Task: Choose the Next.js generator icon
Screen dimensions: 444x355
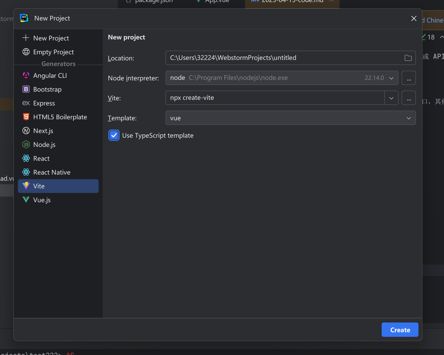Action: tap(26, 131)
